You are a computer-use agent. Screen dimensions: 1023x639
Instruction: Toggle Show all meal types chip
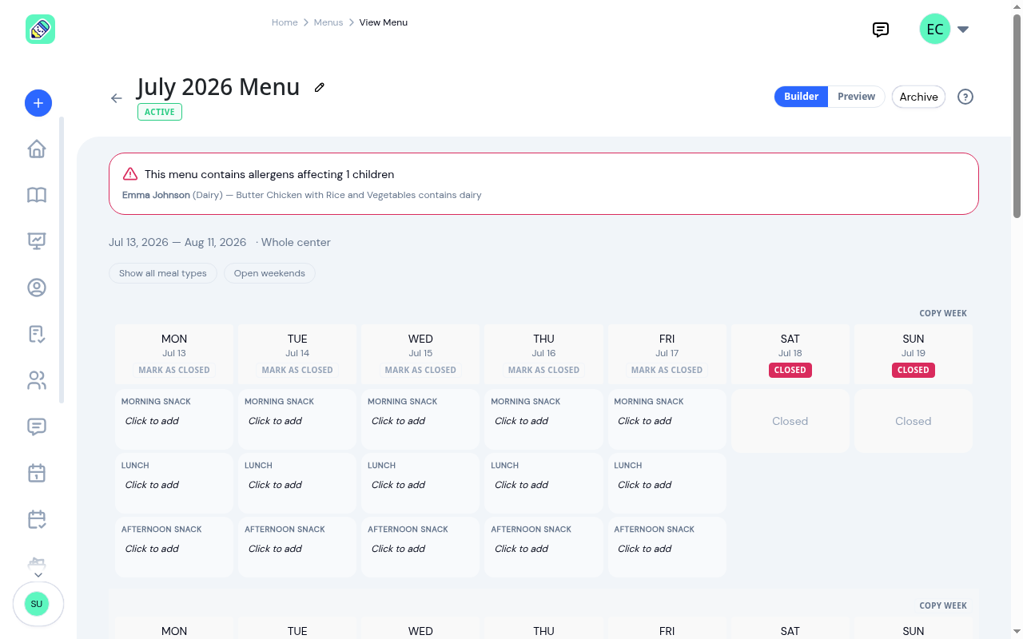163,273
